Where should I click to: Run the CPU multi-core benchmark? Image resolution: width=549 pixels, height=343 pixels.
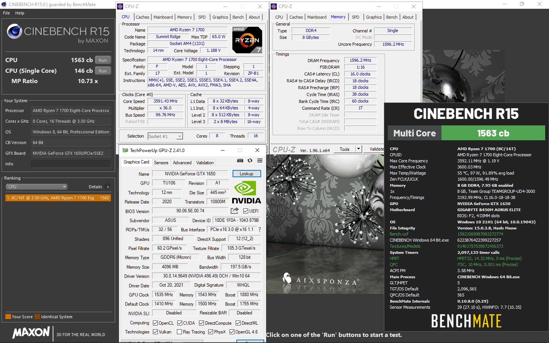pyautogui.click(x=103, y=60)
